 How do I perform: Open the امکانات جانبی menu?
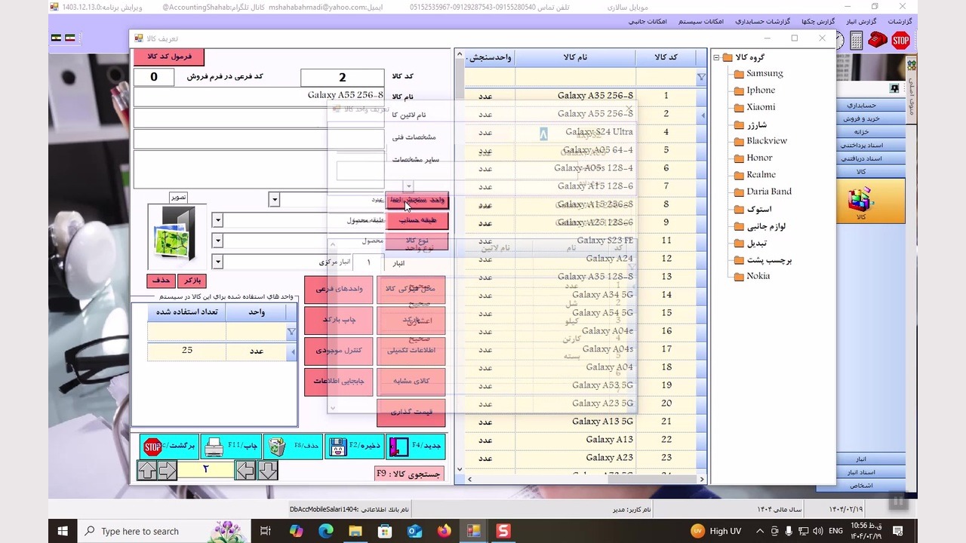pyautogui.click(x=648, y=21)
